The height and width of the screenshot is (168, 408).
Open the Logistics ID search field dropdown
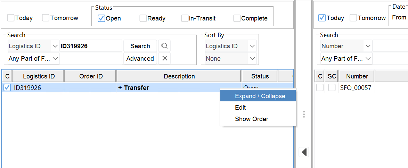click(x=34, y=46)
